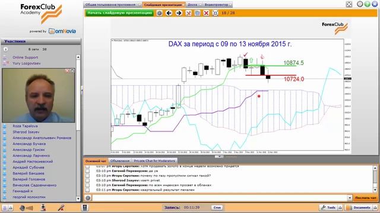Go to the previous slide arrow
The image size is (380, 213).
(169, 13)
